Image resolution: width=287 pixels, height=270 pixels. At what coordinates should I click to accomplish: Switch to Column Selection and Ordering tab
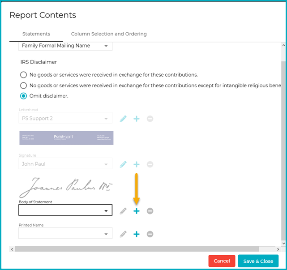click(x=109, y=34)
